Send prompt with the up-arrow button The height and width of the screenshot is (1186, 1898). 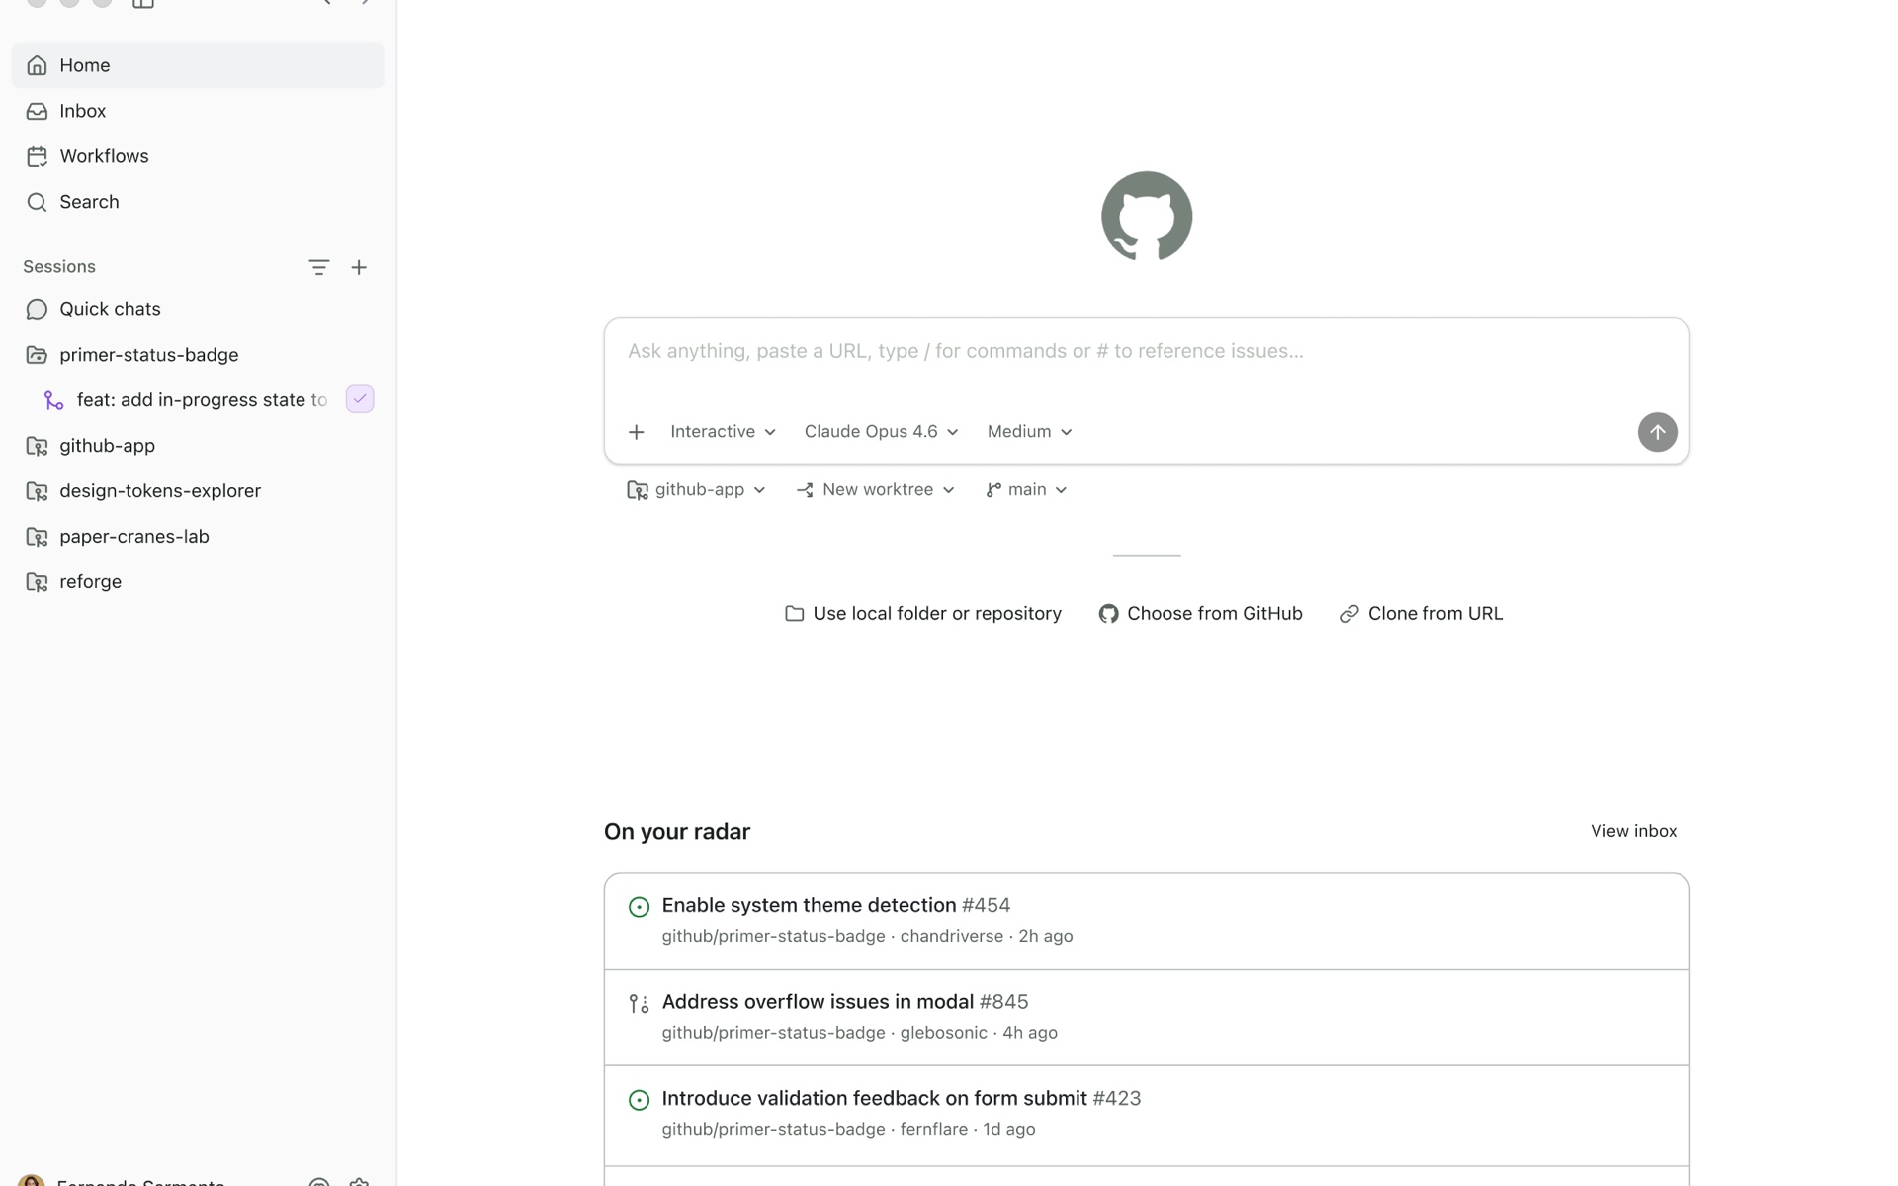pos(1657,432)
